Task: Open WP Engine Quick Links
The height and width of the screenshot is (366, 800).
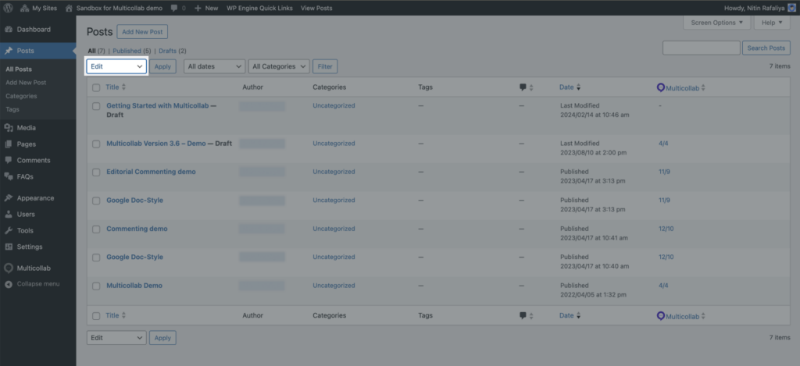Action: 259,8
